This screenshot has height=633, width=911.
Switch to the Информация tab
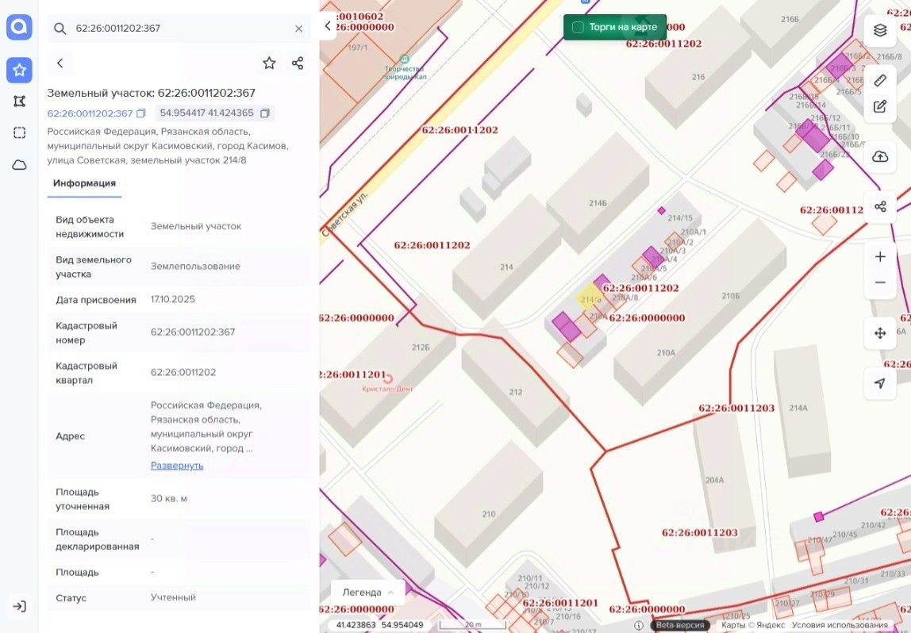(84, 183)
